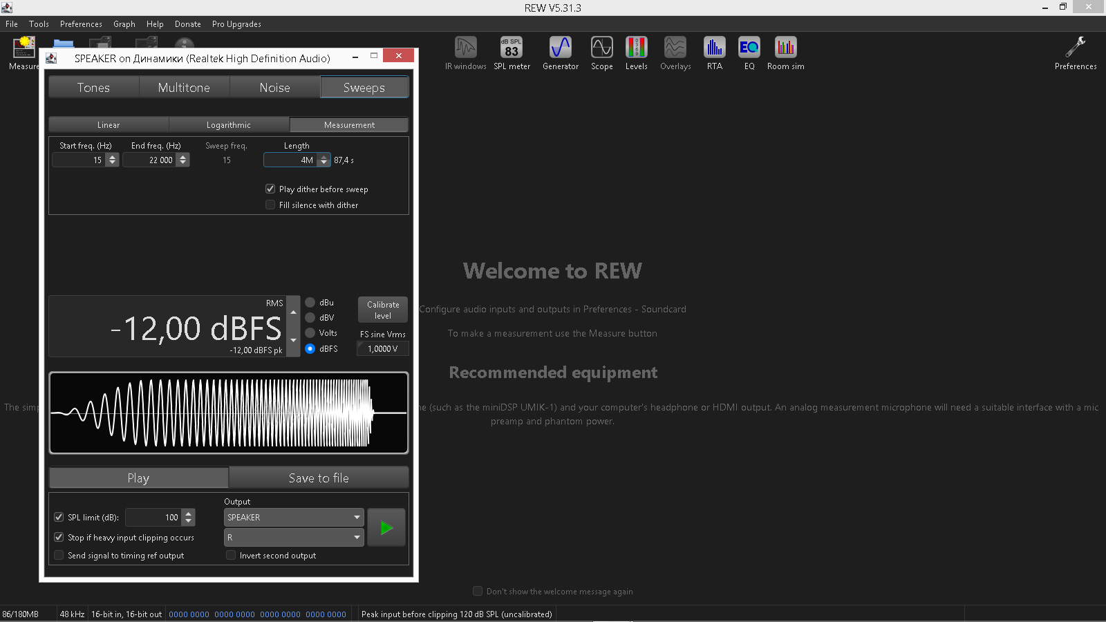
Task: Open the Donate menu
Action: coord(188,24)
